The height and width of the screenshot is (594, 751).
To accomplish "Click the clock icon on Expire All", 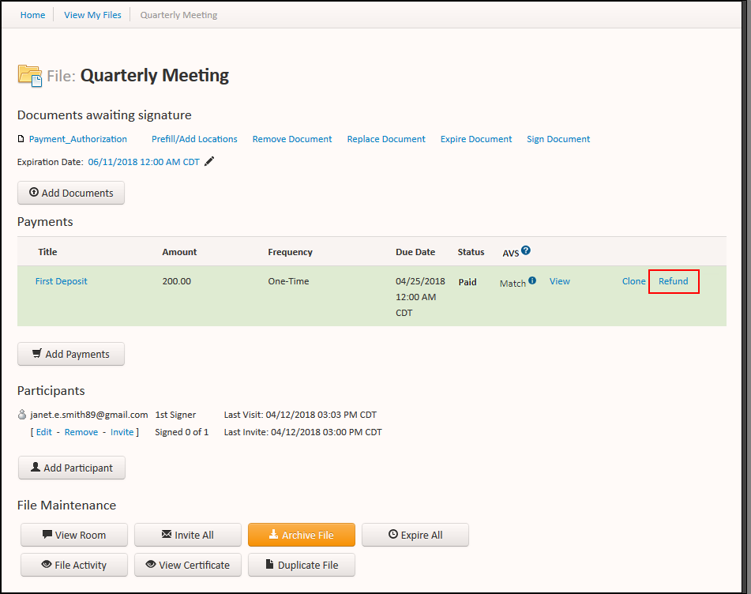I will [392, 535].
